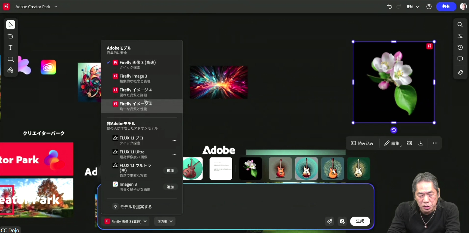The image size is (469, 233).
Task: Click the Fi badge on selected flower image
Action: (429, 46)
